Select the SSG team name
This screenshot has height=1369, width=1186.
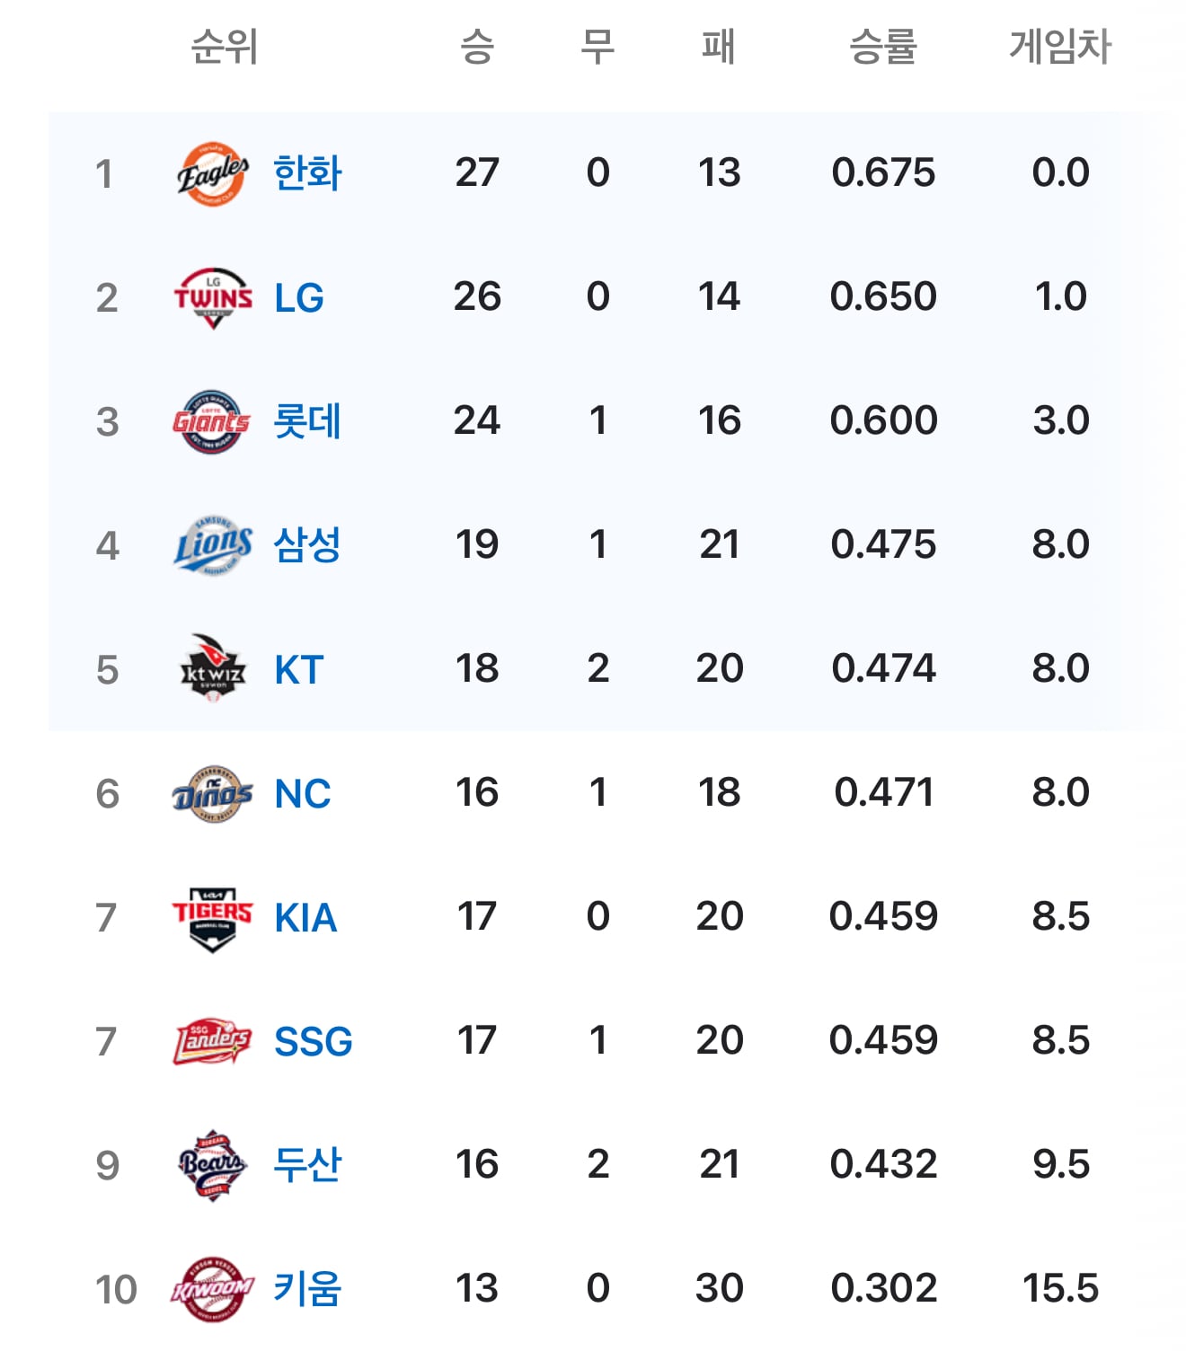click(x=313, y=1041)
